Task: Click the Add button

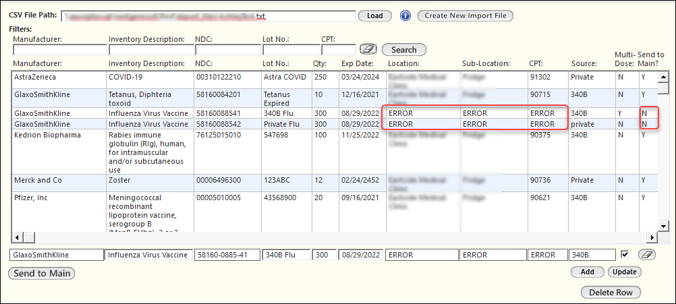Action: pos(587,272)
